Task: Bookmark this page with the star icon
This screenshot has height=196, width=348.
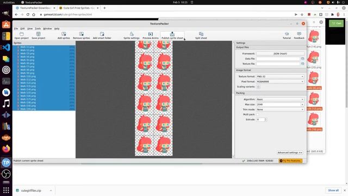Action: coord(302,15)
